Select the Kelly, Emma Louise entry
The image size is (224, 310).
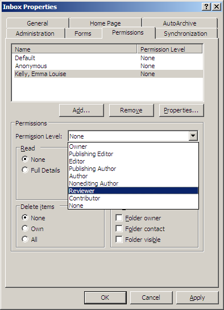click(x=109, y=74)
